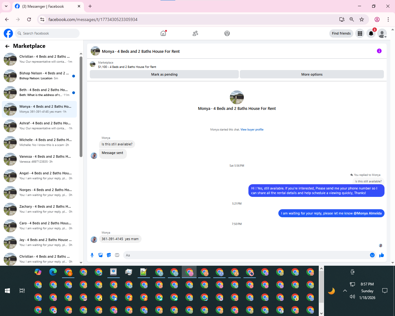Click the large listing photo in chat center
395x316 pixels.
pos(237,97)
